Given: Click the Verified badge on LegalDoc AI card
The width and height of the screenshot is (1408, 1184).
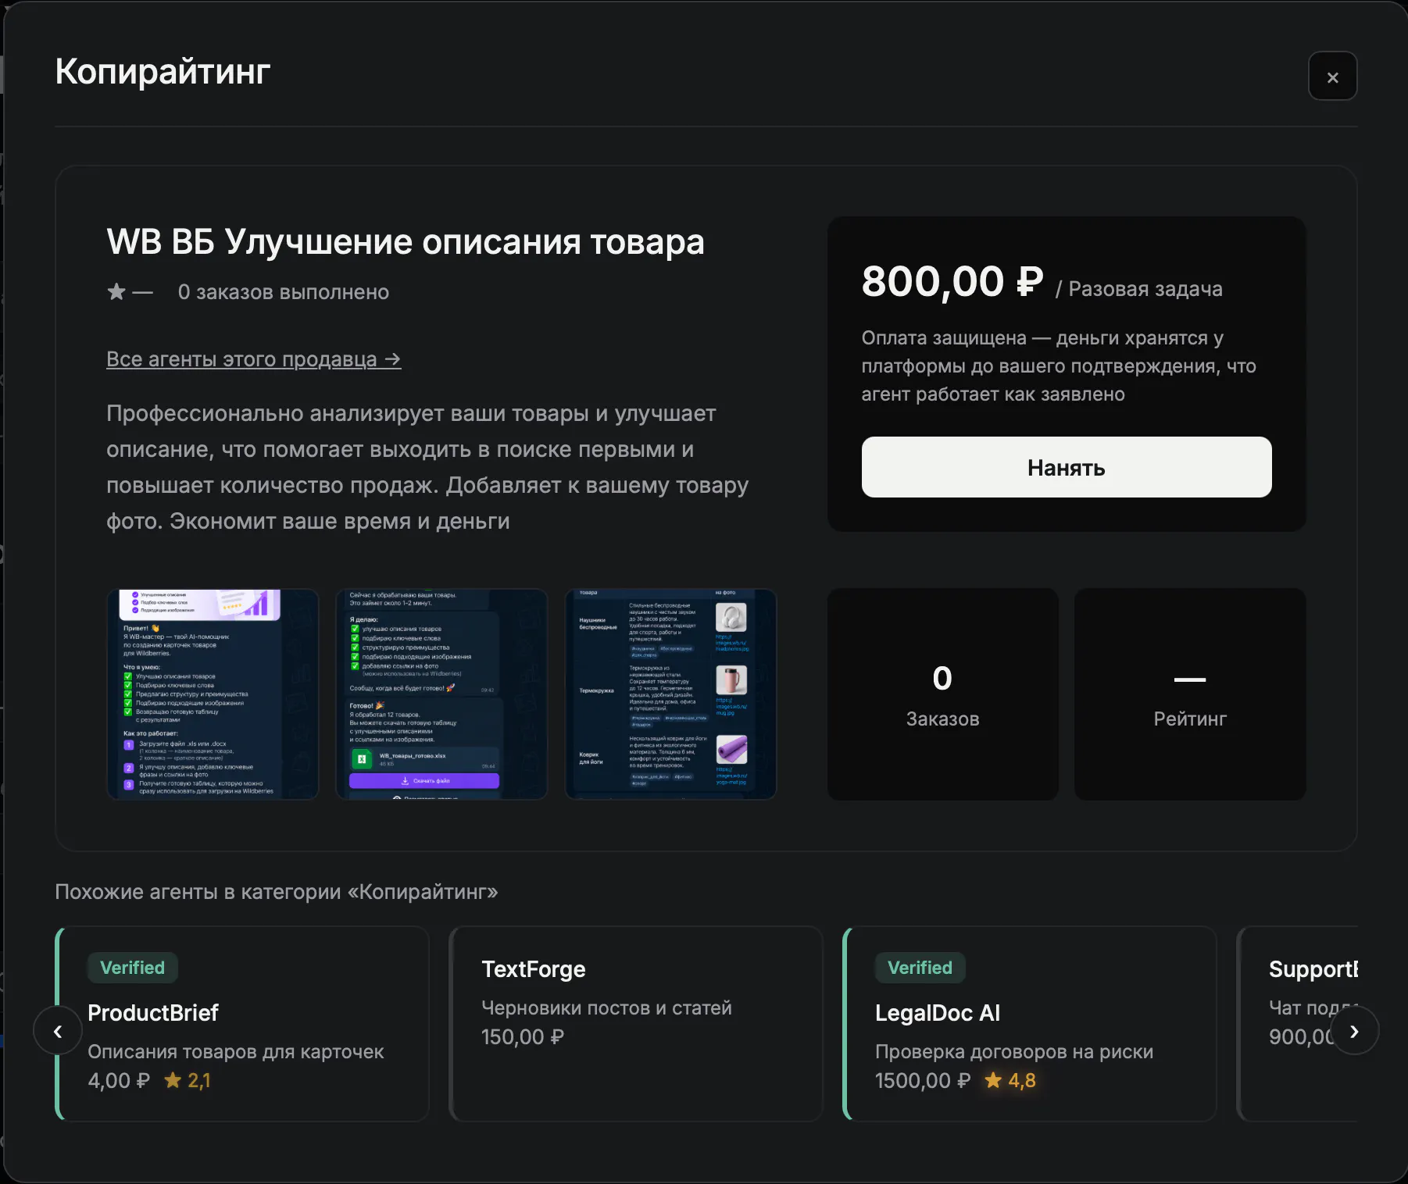Looking at the screenshot, I should pyautogui.click(x=920, y=968).
